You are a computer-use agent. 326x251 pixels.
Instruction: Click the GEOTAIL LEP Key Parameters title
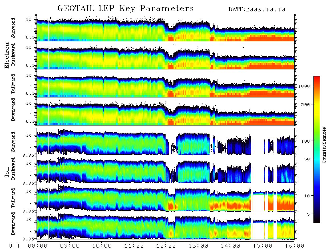pyautogui.click(x=126, y=9)
